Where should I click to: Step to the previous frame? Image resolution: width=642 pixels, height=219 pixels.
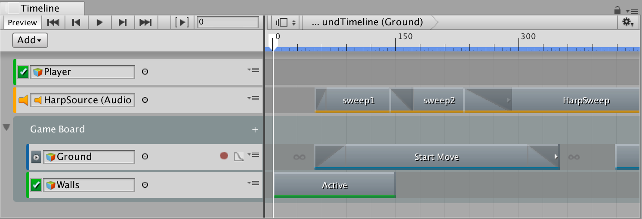coord(76,22)
